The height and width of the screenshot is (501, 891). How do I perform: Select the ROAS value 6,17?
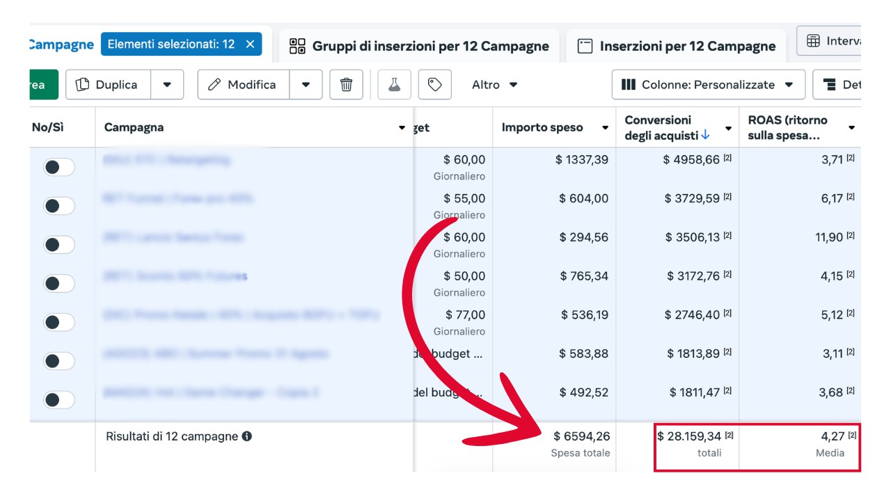(832, 198)
